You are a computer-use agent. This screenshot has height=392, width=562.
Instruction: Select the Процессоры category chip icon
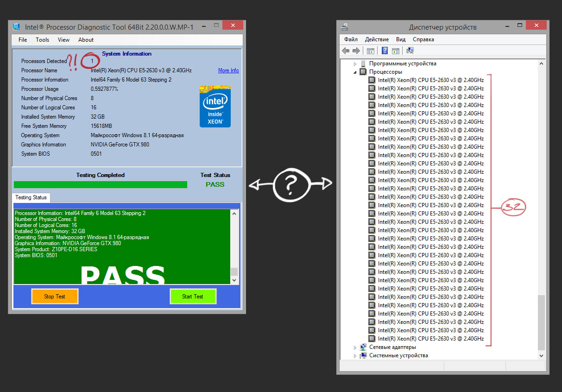(x=363, y=72)
